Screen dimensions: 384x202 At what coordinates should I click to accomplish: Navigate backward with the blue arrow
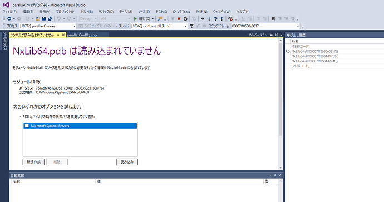[x=9, y=18]
